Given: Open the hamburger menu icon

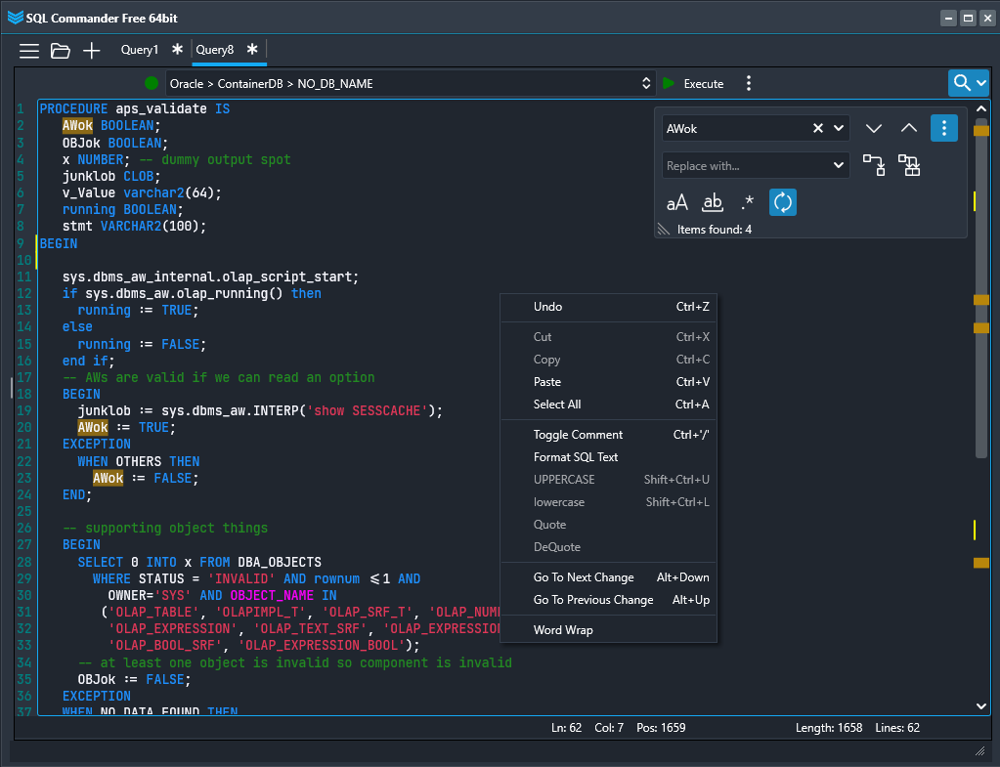Looking at the screenshot, I should [29, 50].
